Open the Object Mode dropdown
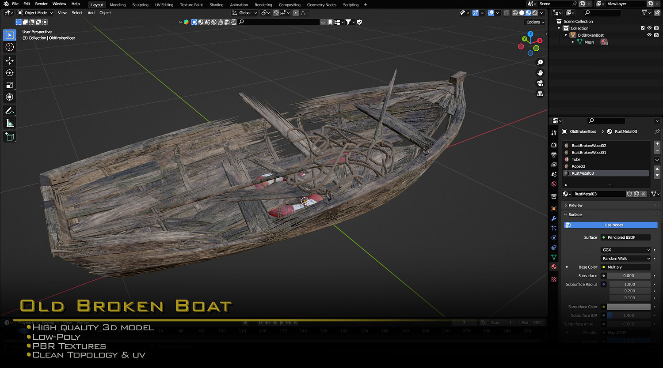The image size is (663, 368). (35, 13)
